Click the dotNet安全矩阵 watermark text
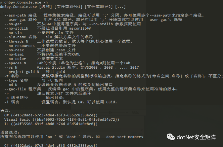The height and width of the screenshot is (147, 223). coord(196,137)
